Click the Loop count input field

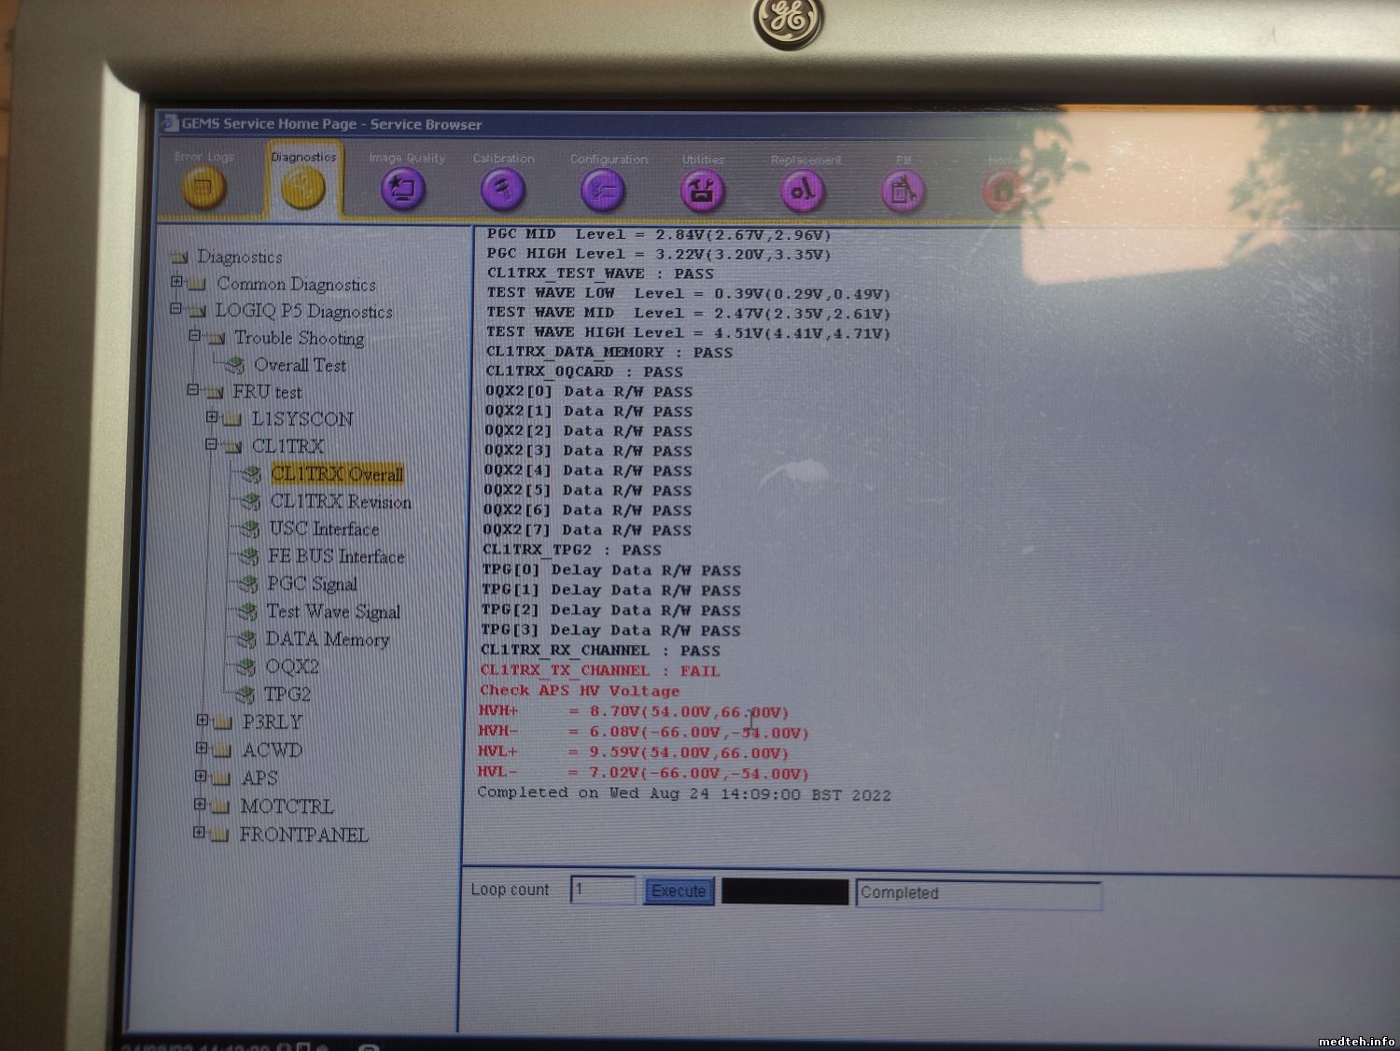point(602,890)
